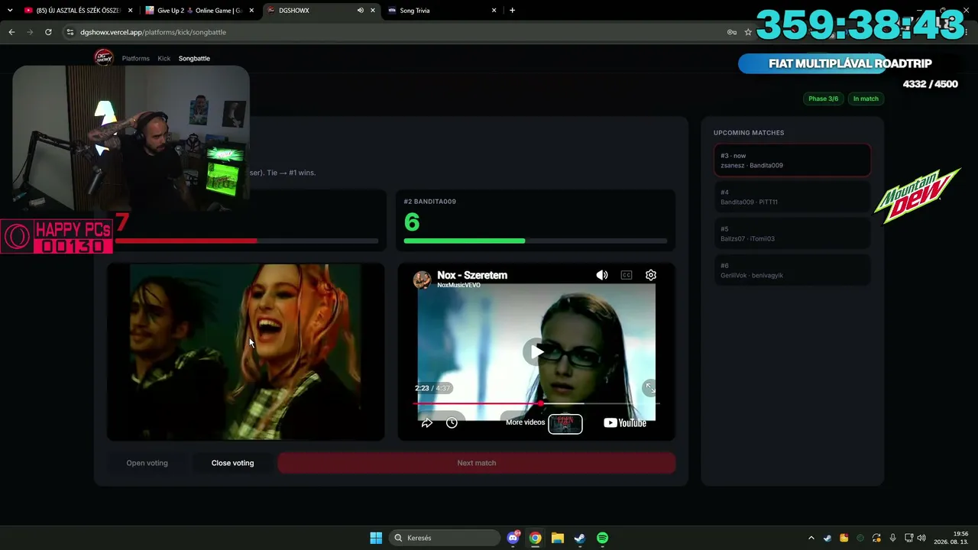Click the Open voting button

tap(147, 463)
